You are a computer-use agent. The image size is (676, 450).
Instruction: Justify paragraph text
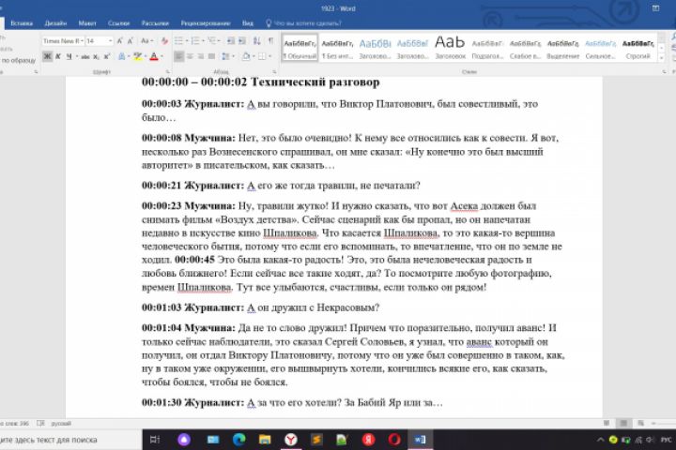(x=211, y=56)
